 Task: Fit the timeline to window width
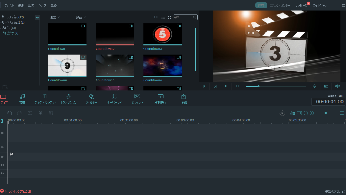299,113
